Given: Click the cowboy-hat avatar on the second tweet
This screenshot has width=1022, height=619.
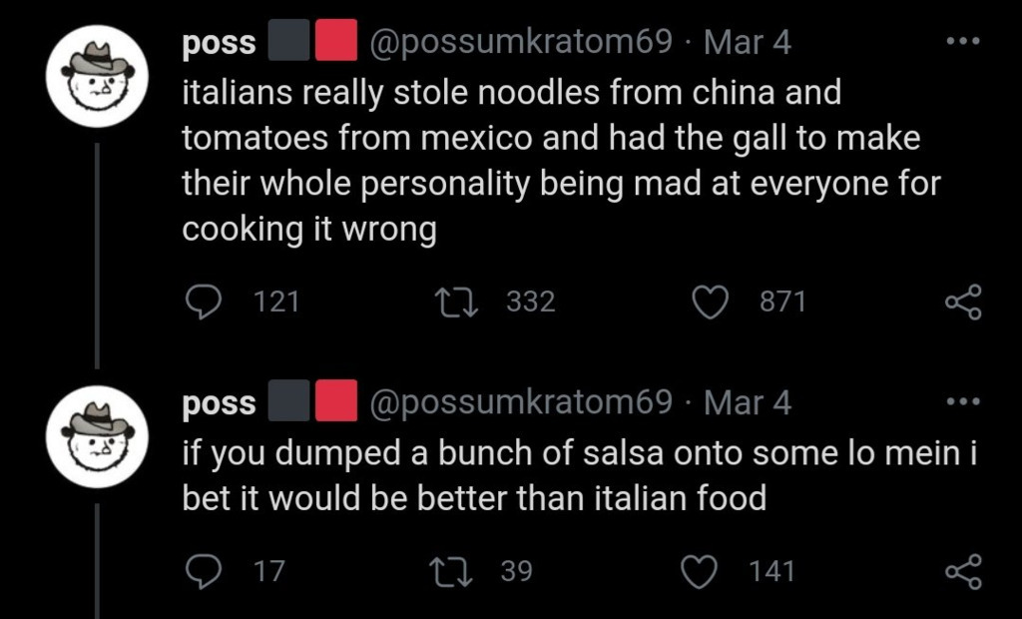Looking at the screenshot, I should (99, 437).
